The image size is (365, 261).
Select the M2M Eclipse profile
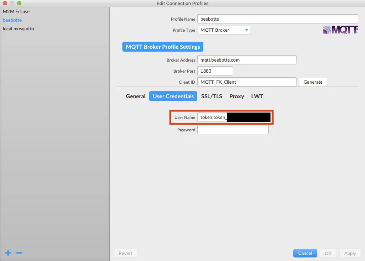click(16, 11)
